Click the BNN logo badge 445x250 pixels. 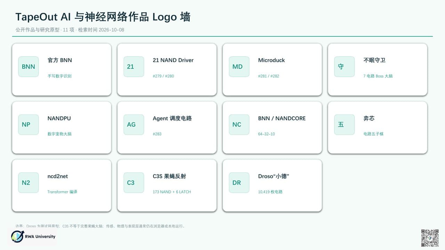pyautogui.click(x=29, y=67)
